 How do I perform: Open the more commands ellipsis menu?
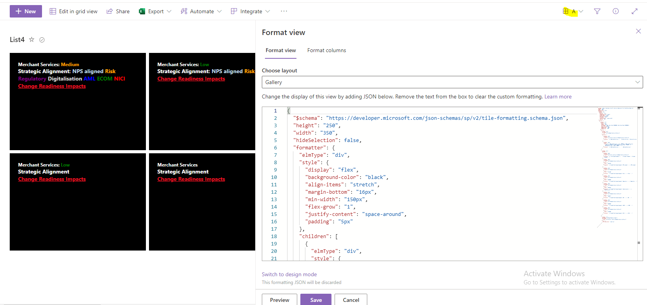[284, 11]
